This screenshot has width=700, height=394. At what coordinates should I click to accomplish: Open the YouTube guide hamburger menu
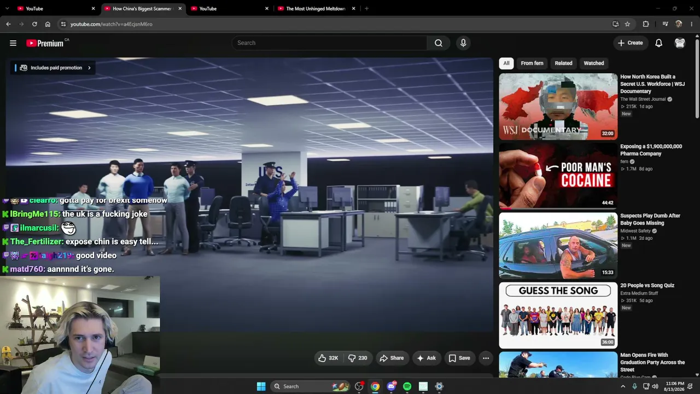[13, 43]
